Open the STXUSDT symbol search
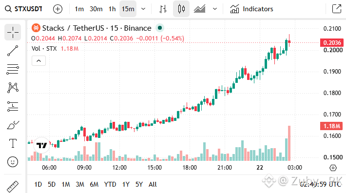 [23, 9]
